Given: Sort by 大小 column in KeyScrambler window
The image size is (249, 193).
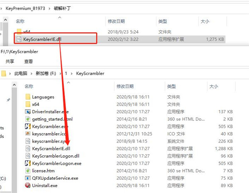Looking at the screenshot, I should [214, 86].
